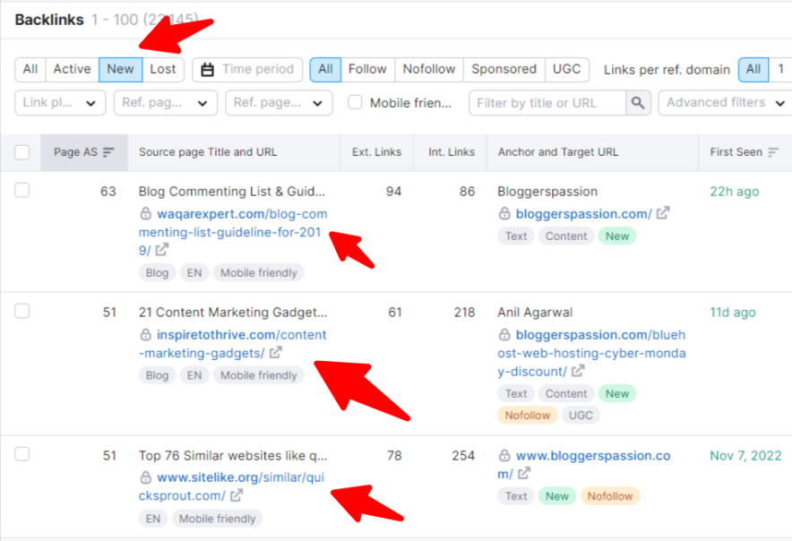Click the green New tag under Bloggerspassion
Viewport: 792px width, 541px height.
tap(617, 236)
